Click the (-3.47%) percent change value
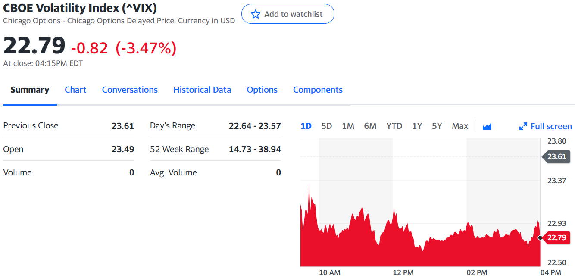Screen dimensions: 575x278 tap(146, 48)
